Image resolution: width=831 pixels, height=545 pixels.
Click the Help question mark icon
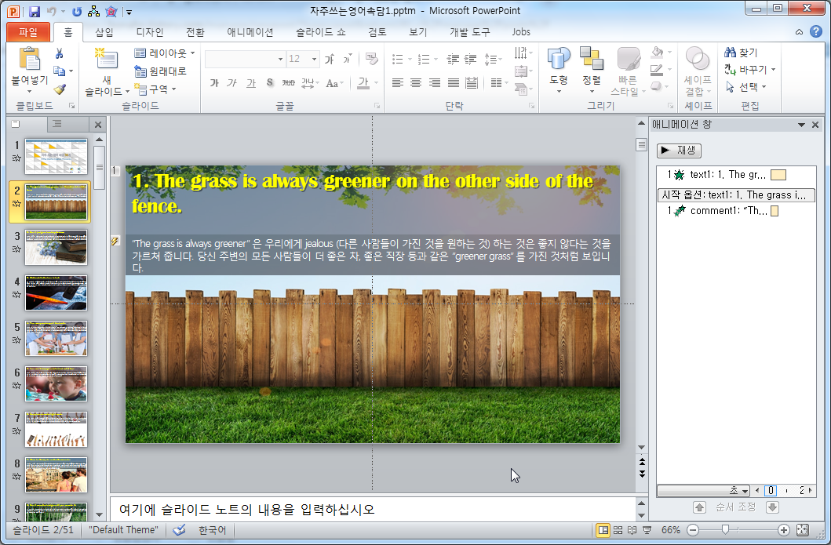click(816, 32)
